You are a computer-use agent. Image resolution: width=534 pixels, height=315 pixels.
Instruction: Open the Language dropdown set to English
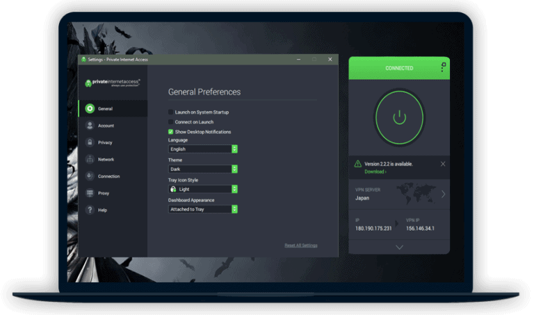(202, 149)
